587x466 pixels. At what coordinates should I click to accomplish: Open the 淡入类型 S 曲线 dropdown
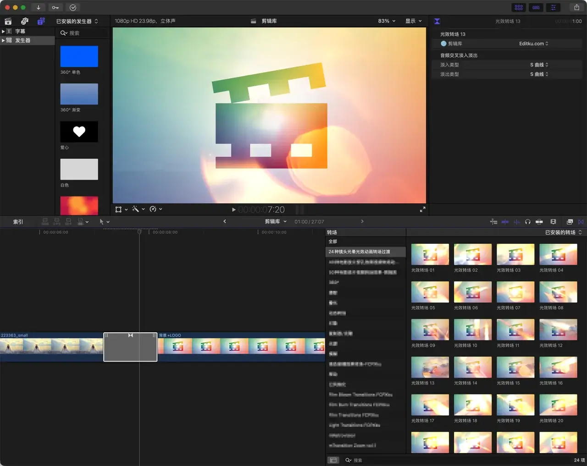coord(539,65)
